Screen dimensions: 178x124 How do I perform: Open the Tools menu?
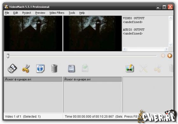tap(72, 13)
